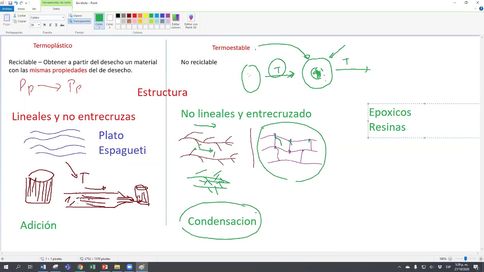
Task: Click the zoom slider handle
Action: [465, 259]
